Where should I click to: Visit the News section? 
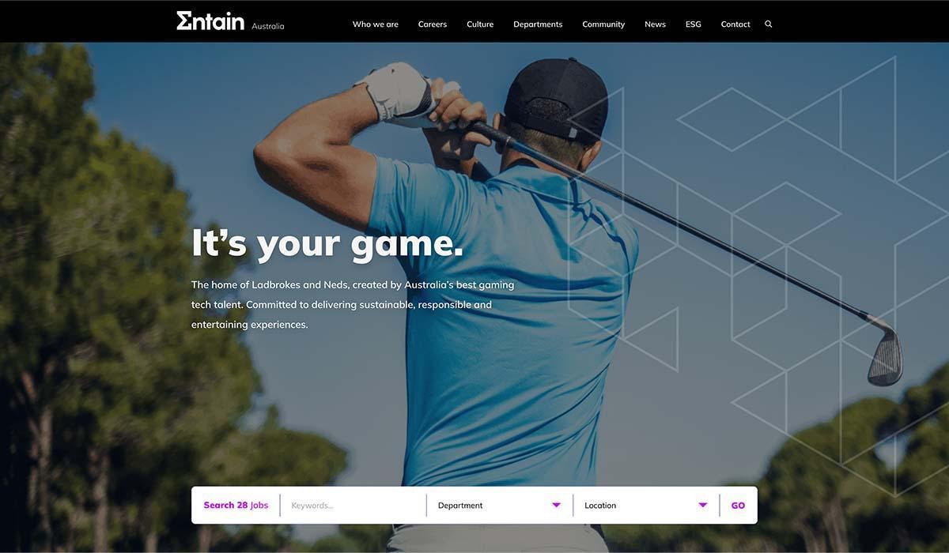tap(655, 24)
